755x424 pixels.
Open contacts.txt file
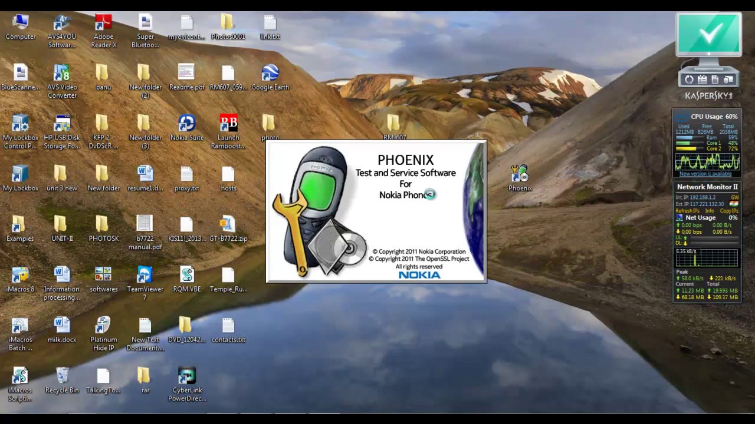coord(228,330)
